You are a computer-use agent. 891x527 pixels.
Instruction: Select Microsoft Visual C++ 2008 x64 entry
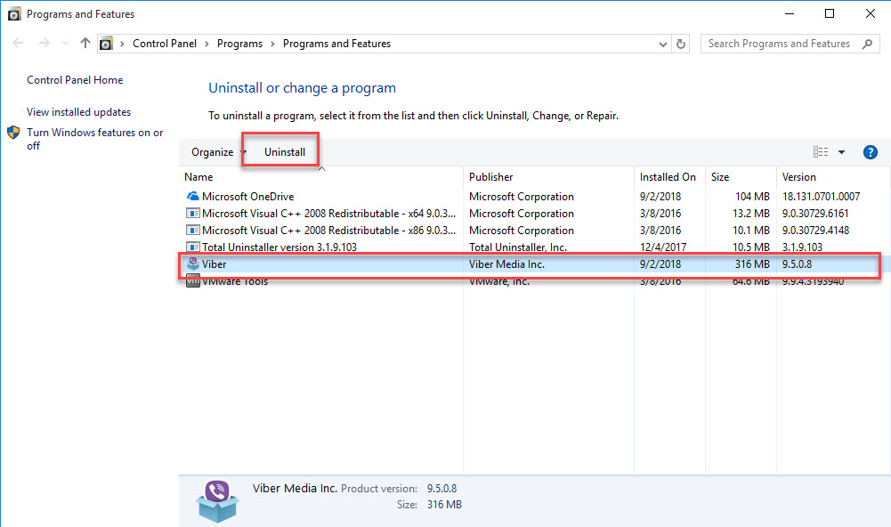(328, 213)
